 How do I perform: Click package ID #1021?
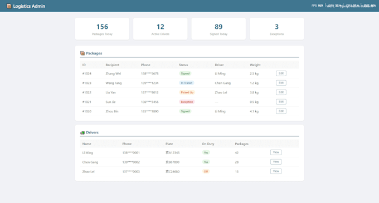87,102
